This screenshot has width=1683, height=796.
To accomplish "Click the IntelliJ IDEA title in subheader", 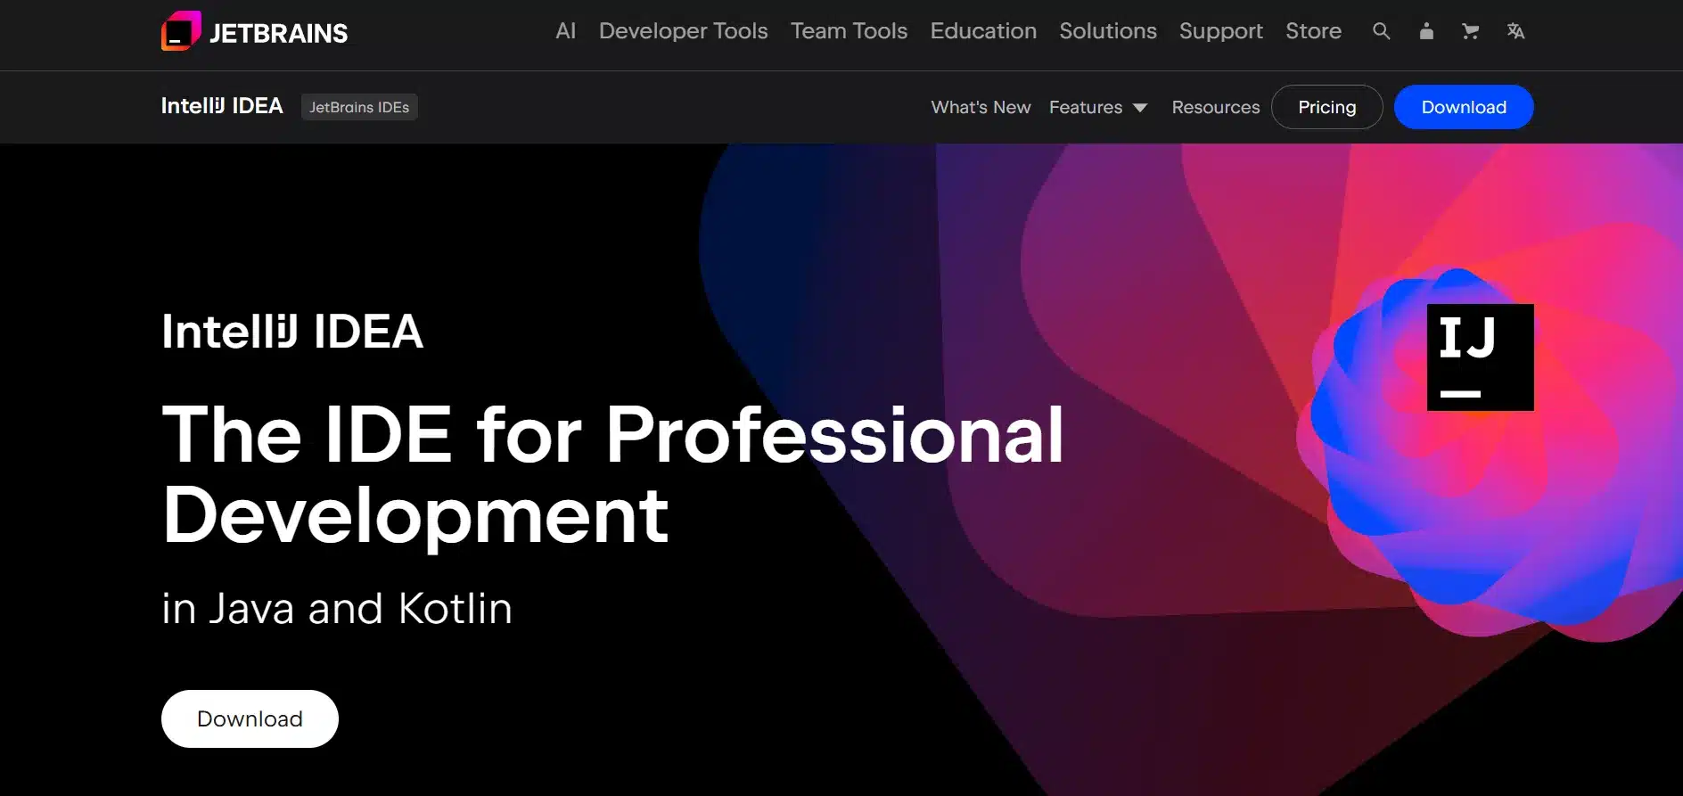I will coord(222,106).
